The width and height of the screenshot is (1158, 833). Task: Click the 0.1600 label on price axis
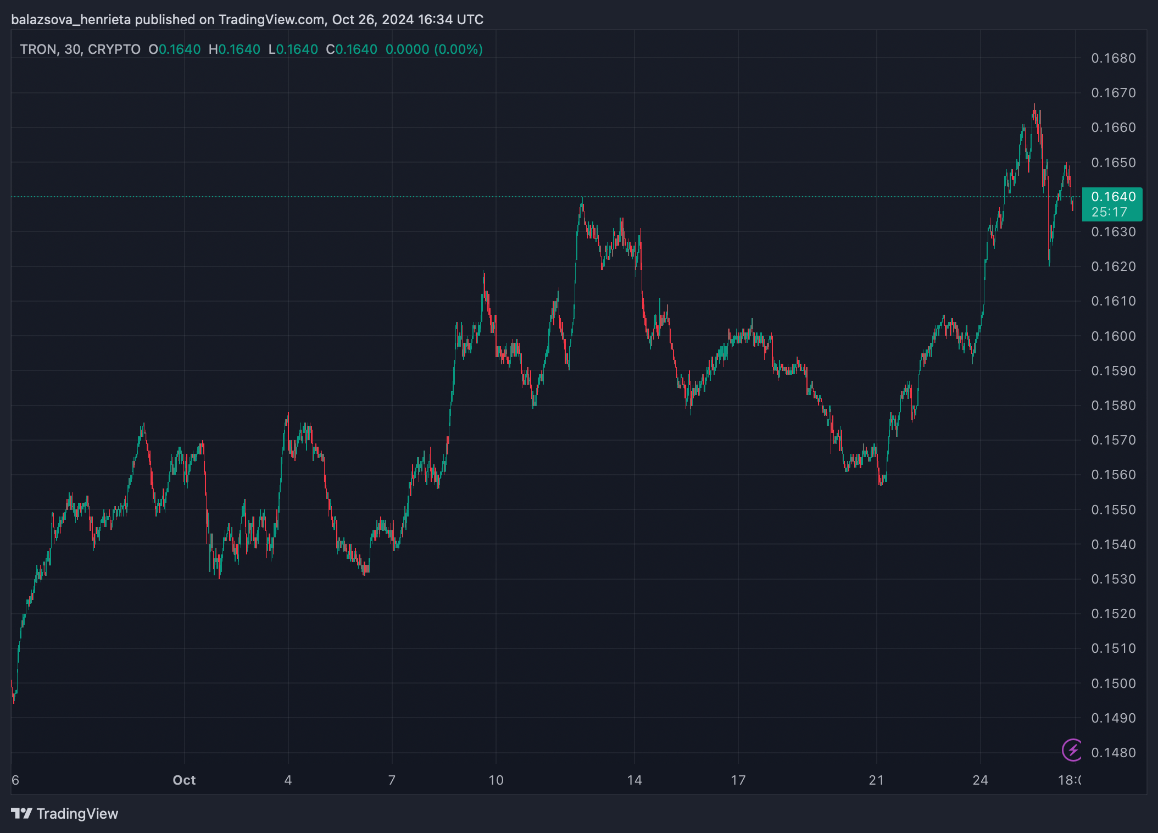pyautogui.click(x=1113, y=336)
